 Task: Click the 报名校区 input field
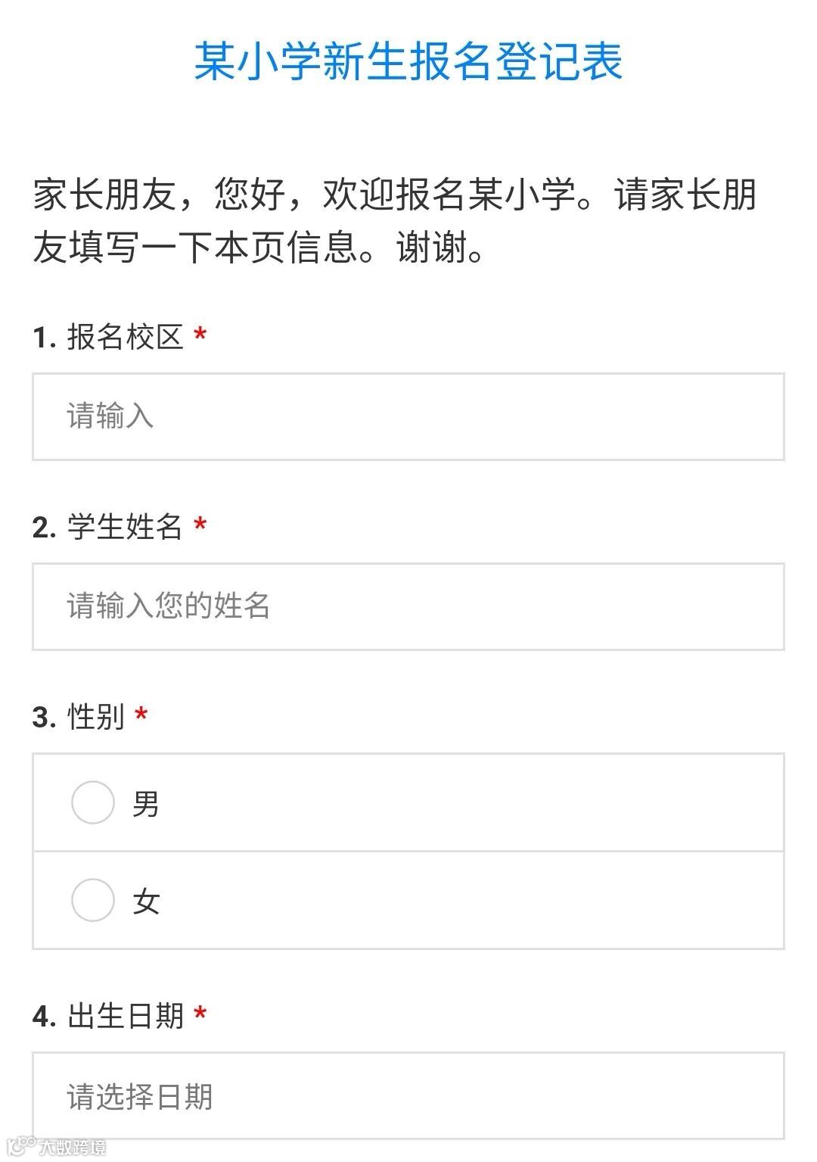tap(408, 416)
